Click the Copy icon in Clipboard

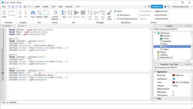[9, 15]
